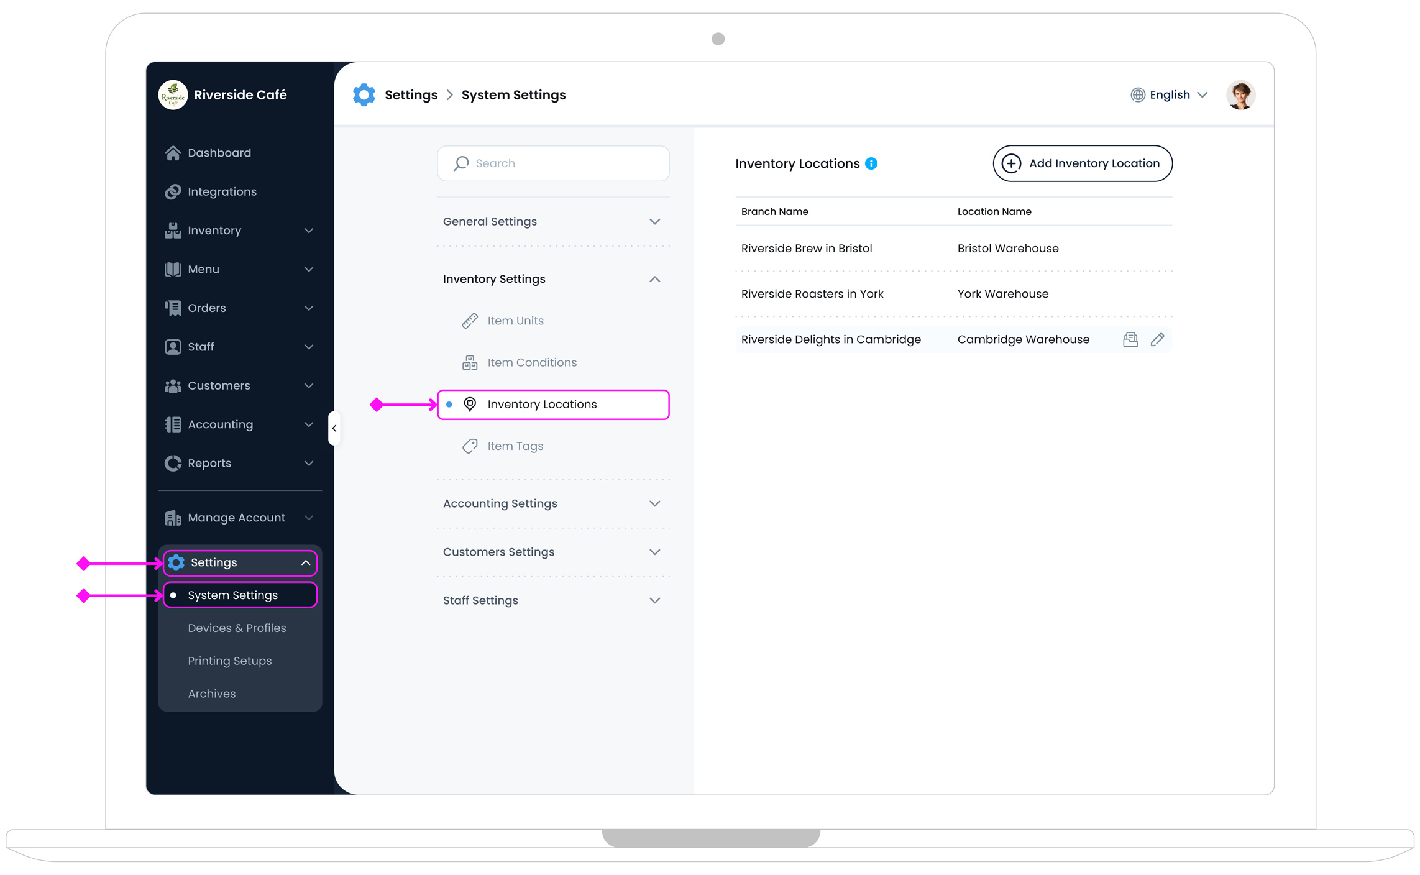
Task: Open the Integrations link icon in the sidebar
Action: coord(173,191)
